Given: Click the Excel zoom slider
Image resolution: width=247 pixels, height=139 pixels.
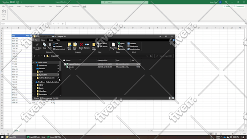Looking at the screenshot, I should pos(233,134).
